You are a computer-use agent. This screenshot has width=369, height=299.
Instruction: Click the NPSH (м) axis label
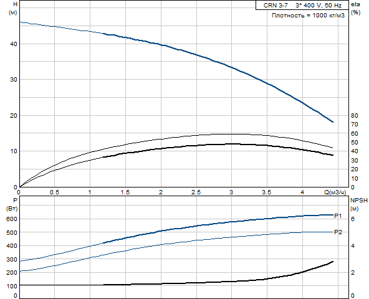pyautogui.click(x=359, y=204)
